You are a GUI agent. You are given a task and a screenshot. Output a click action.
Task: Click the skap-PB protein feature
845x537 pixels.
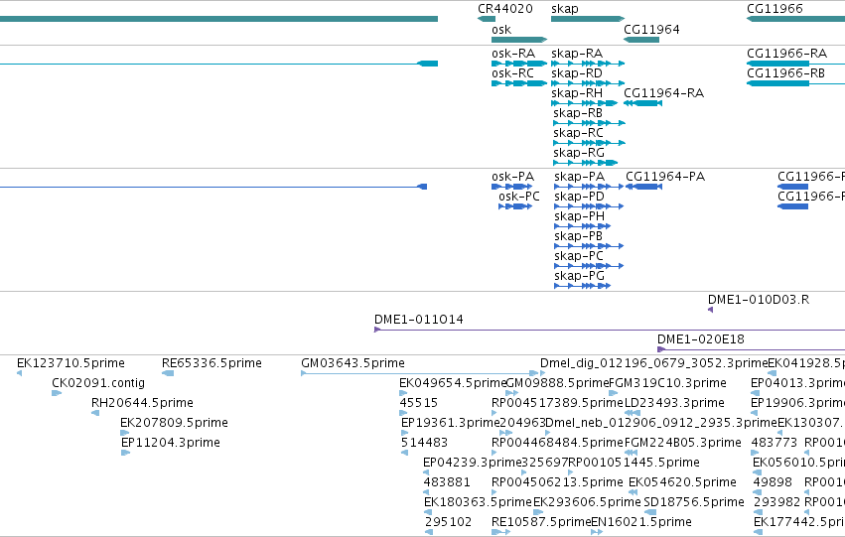[589, 247]
